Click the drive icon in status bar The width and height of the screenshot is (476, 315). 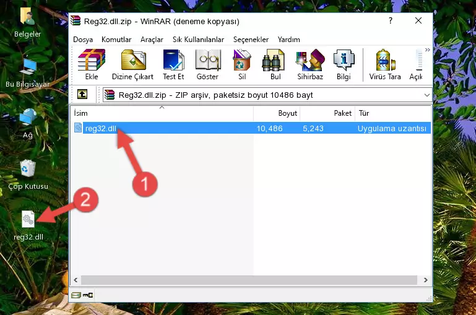click(x=76, y=295)
